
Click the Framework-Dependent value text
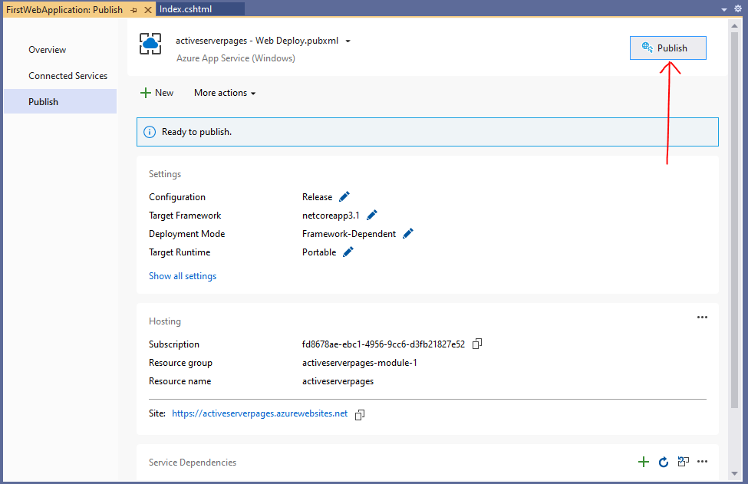click(x=349, y=234)
